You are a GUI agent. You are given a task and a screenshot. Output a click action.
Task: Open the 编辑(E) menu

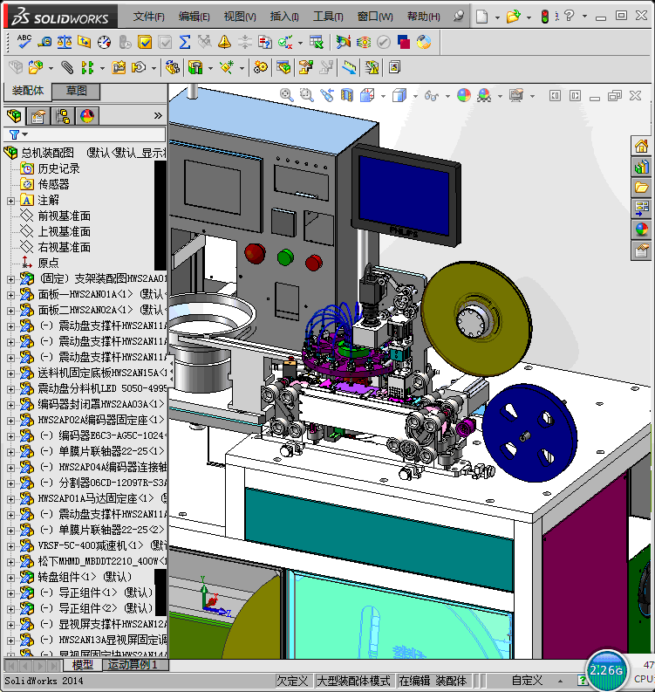point(194,17)
